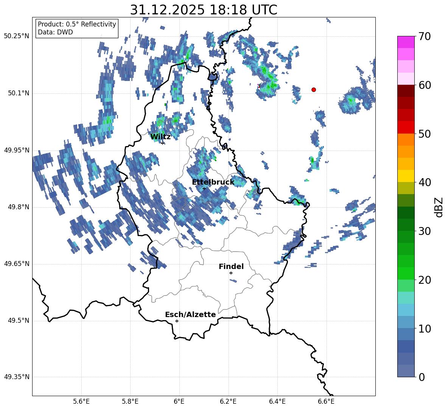Click the Ettelbruck city label
This screenshot has height=409, width=448.
213,182
